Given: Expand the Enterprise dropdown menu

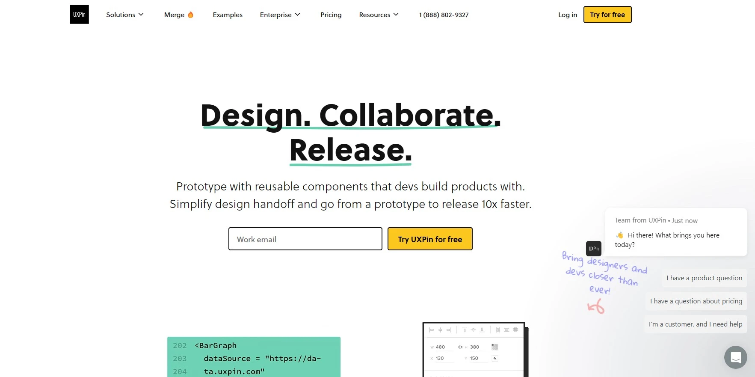Looking at the screenshot, I should (280, 15).
